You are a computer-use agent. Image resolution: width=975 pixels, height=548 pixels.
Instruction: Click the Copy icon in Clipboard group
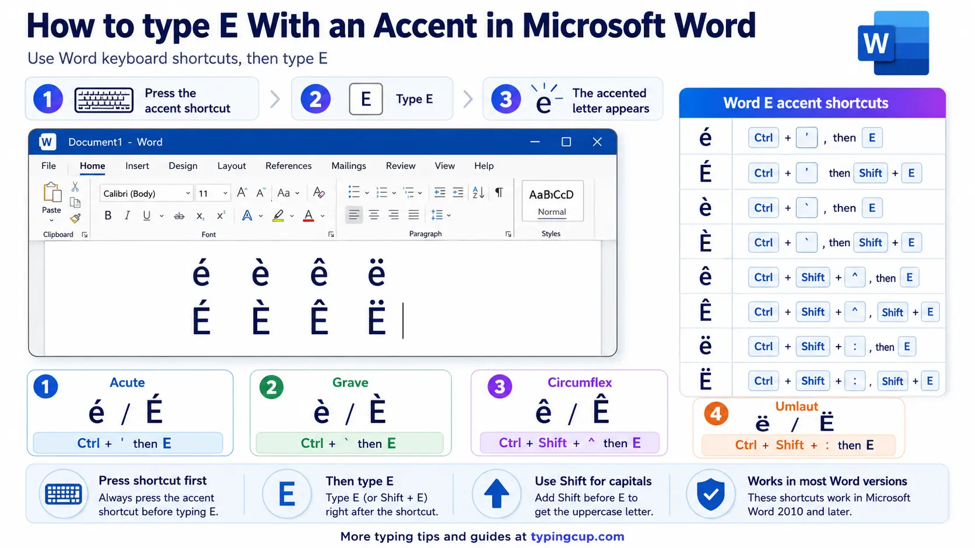[x=75, y=202]
